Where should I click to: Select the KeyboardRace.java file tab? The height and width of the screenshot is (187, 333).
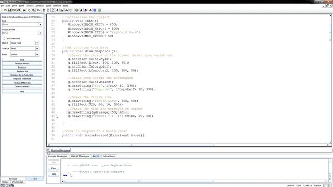[x=59, y=150]
